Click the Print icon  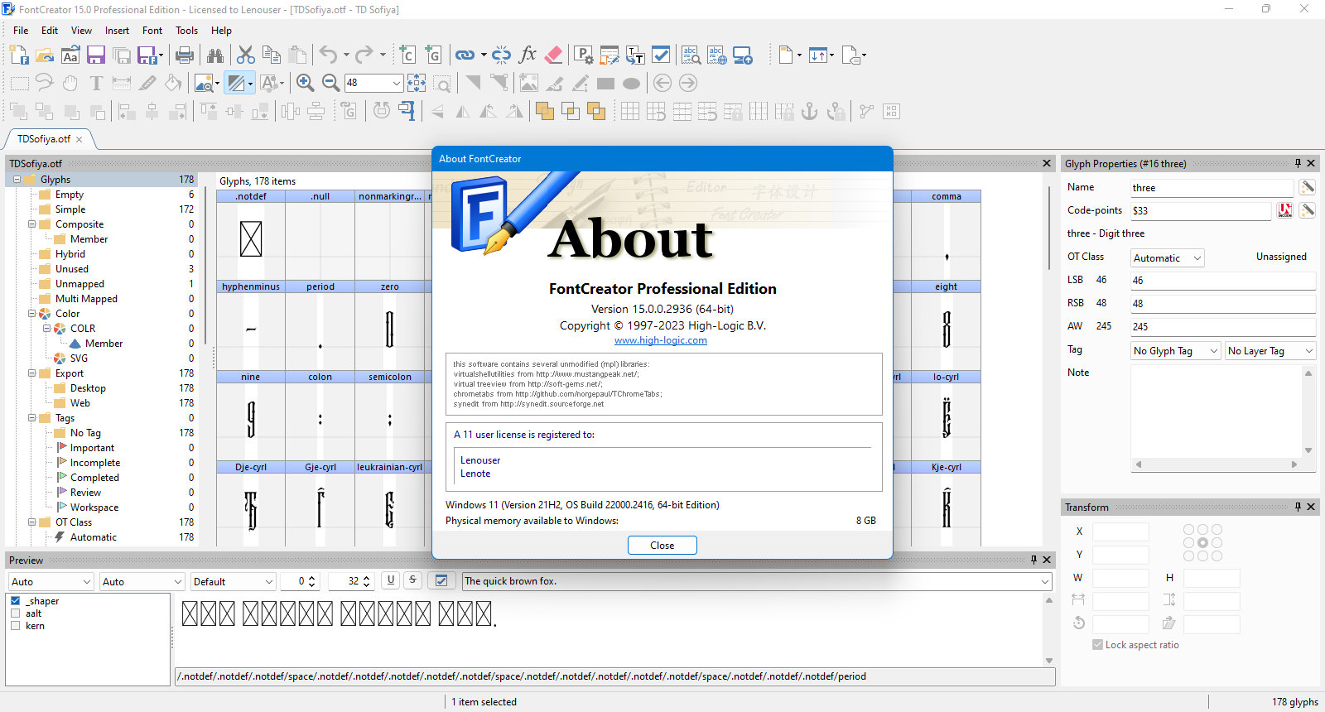(x=185, y=55)
